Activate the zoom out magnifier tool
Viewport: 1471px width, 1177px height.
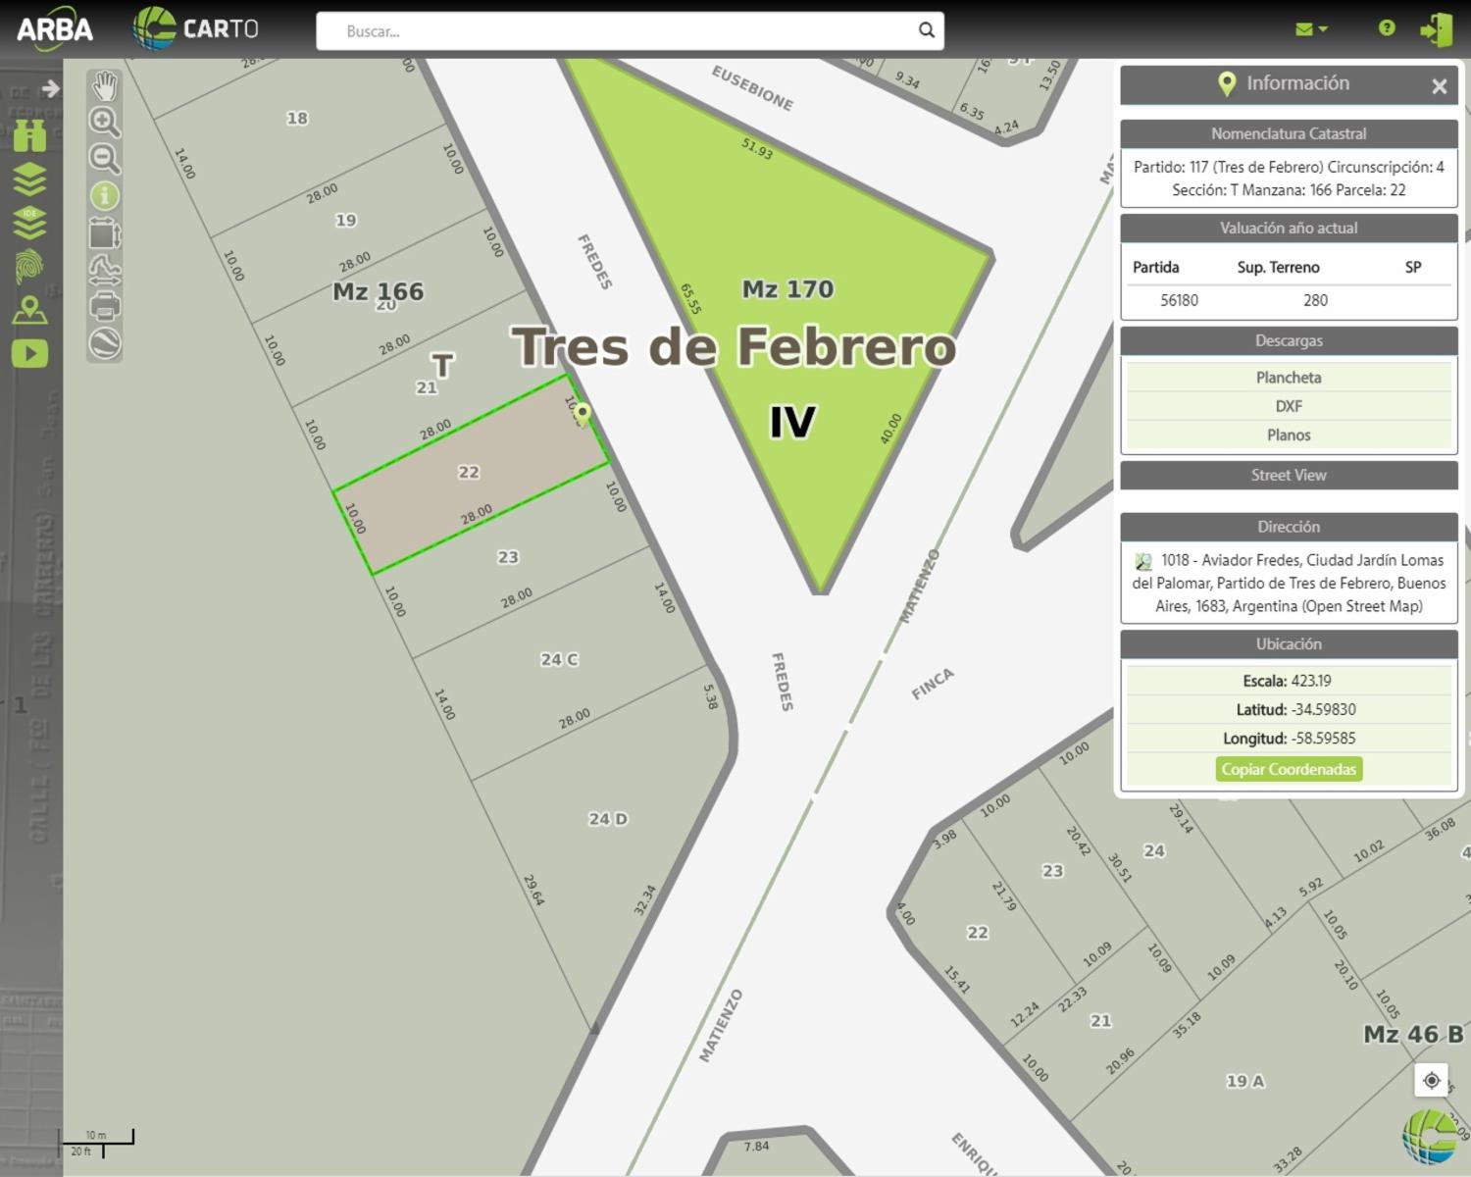[105, 158]
